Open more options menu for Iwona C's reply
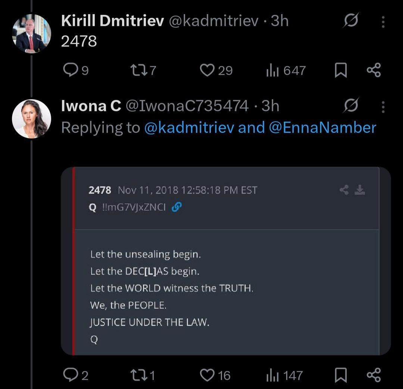403x389 pixels. click(383, 107)
